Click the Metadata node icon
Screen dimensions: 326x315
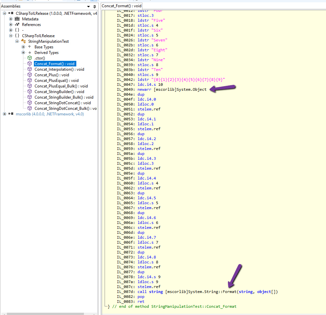tap(17, 19)
